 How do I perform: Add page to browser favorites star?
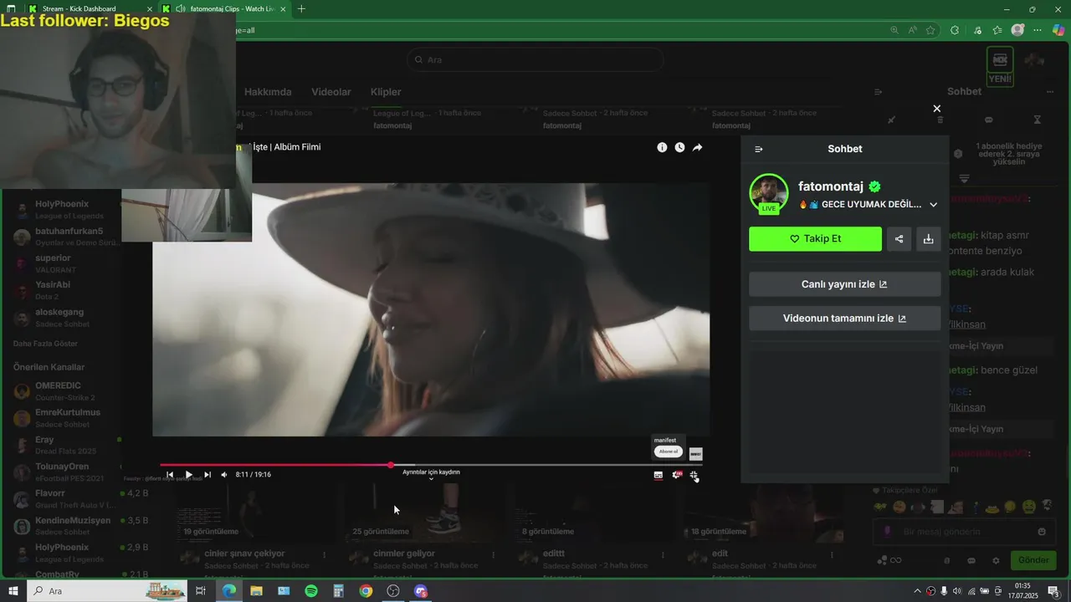point(930,30)
